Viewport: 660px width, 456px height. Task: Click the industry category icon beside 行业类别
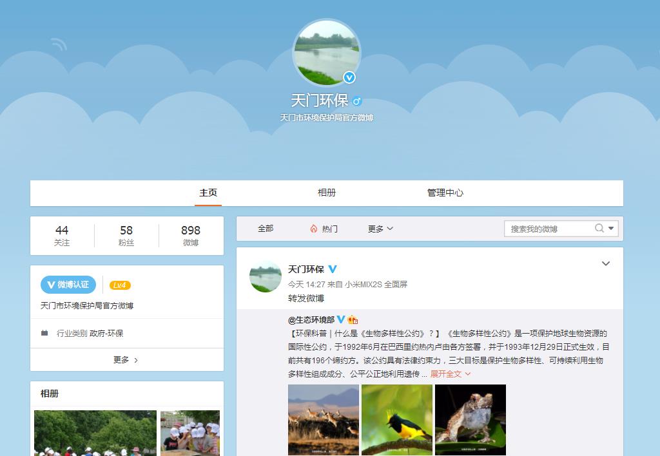pyautogui.click(x=44, y=333)
